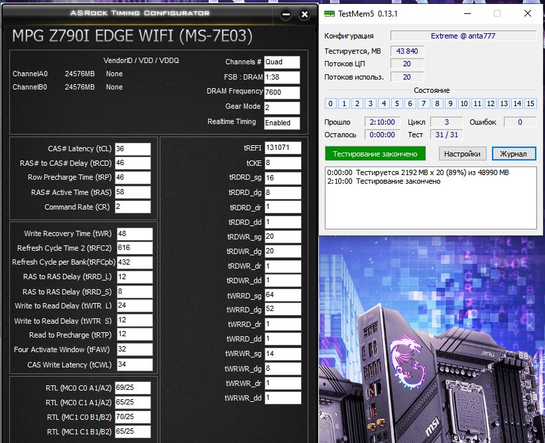Click the tRDRD_dg value field
The image size is (545, 443).
[x=283, y=192]
